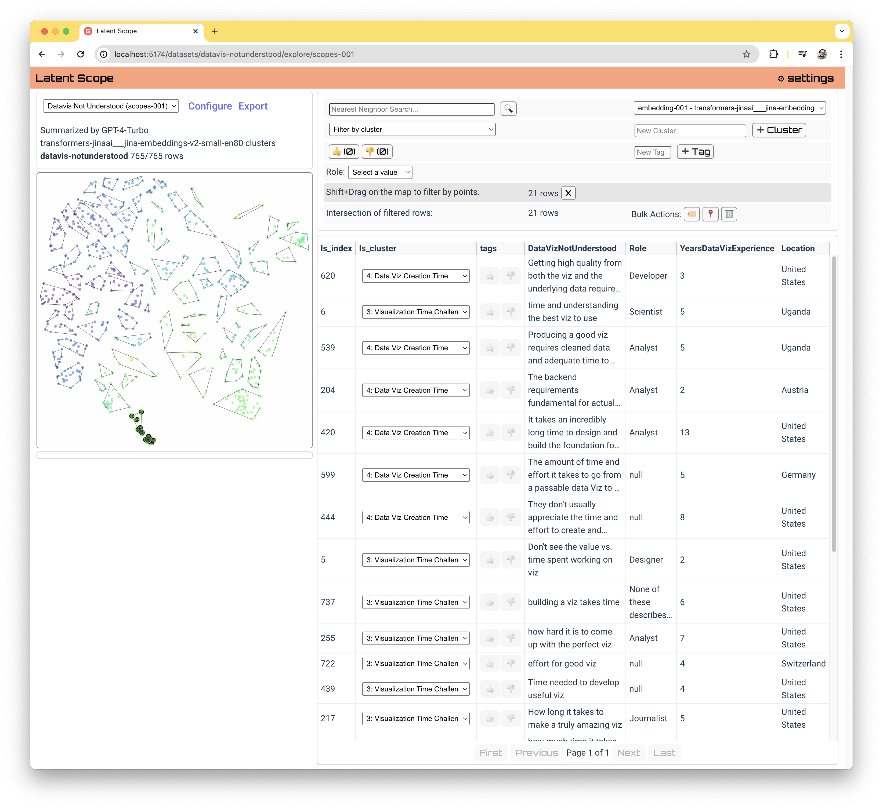Click the First page button
Viewport: 883px width, 809px height.
(x=491, y=753)
